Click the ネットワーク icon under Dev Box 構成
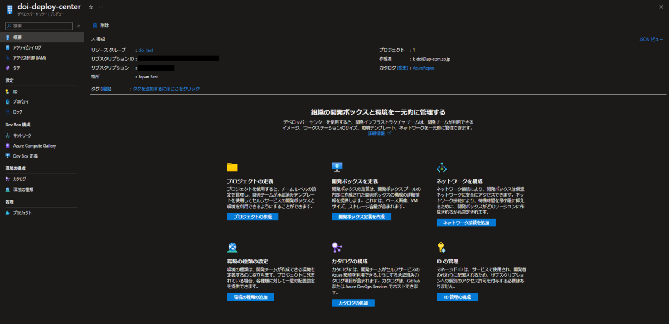The width and height of the screenshot is (669, 324). 8,135
